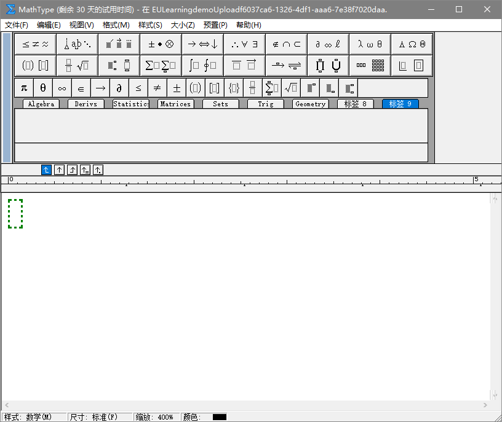Insert square brackets template from small bar
The image size is (502, 422).
pyautogui.click(x=215, y=88)
